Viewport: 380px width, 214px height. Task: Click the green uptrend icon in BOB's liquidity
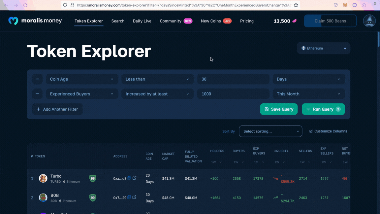(275, 198)
